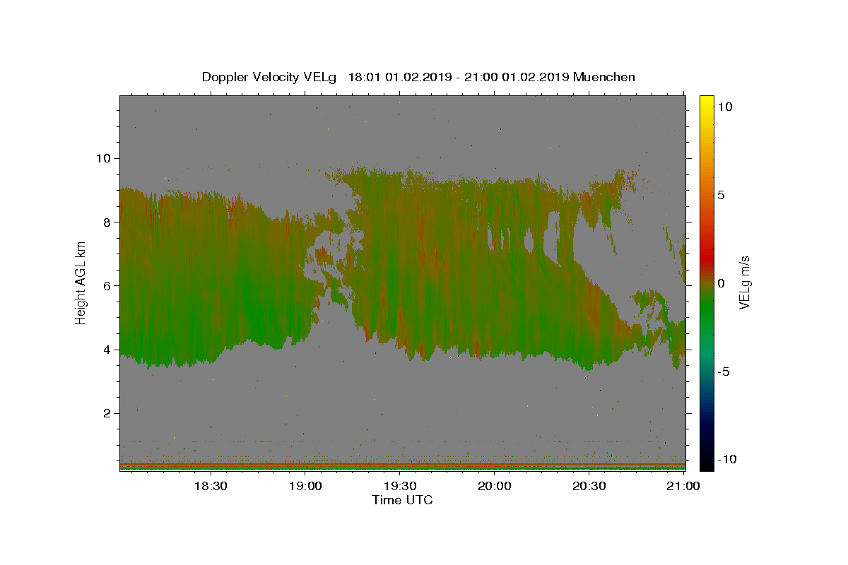The image size is (848, 565).
Task: Click the '19:30' time tick label
Action: coord(399,486)
